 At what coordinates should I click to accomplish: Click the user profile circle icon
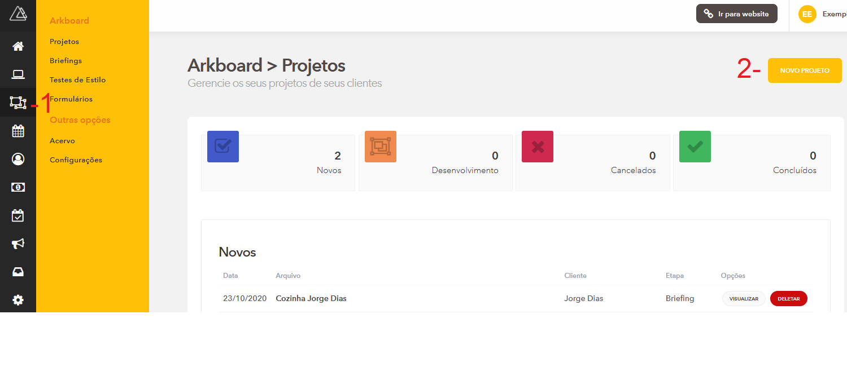click(18, 159)
